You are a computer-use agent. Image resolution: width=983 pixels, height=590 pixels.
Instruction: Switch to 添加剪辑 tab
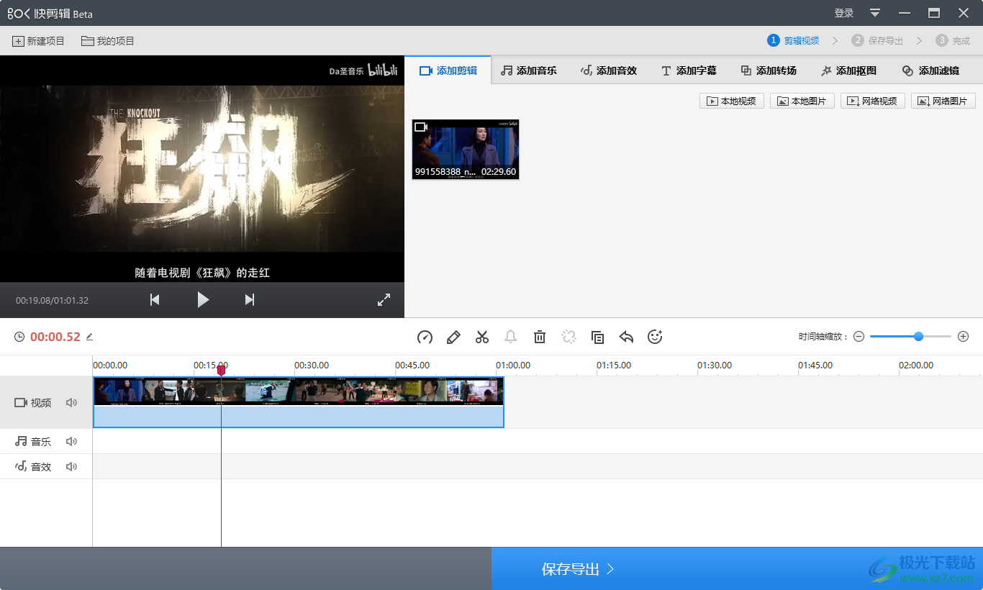(448, 71)
